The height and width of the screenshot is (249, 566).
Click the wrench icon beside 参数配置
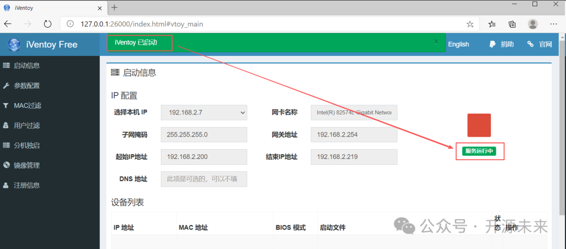6,86
